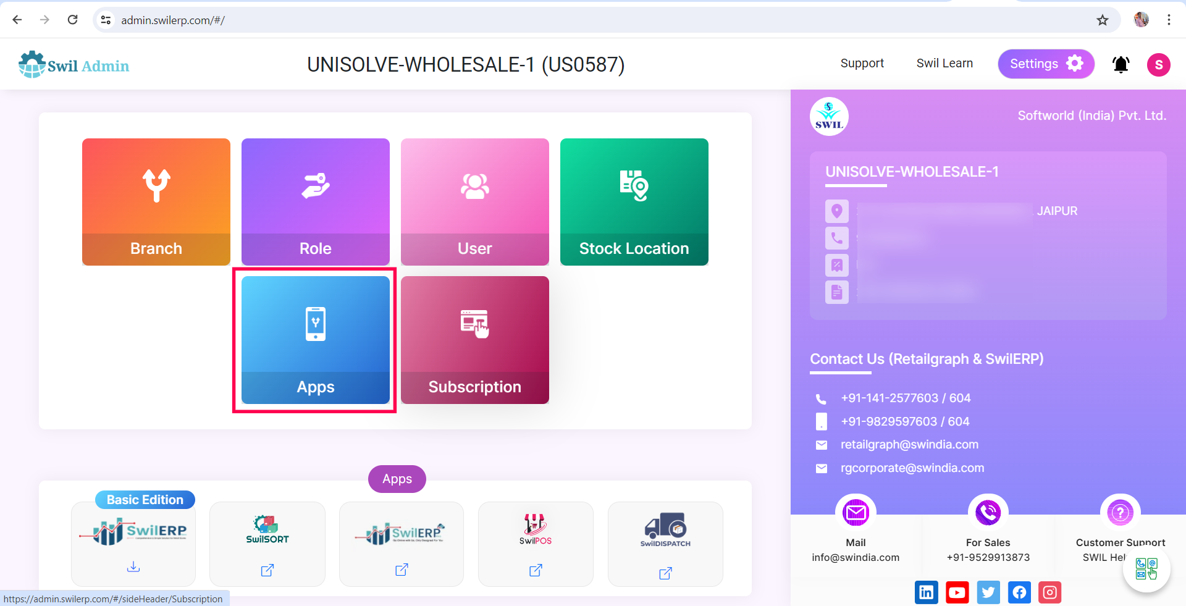This screenshot has height=606, width=1186.
Task: Click the address location pin icon
Action: pyautogui.click(x=837, y=211)
